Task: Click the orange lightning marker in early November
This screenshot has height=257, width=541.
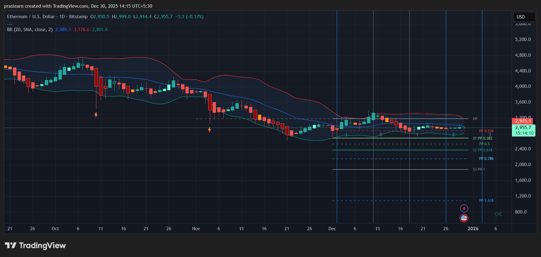Action: tap(209, 130)
